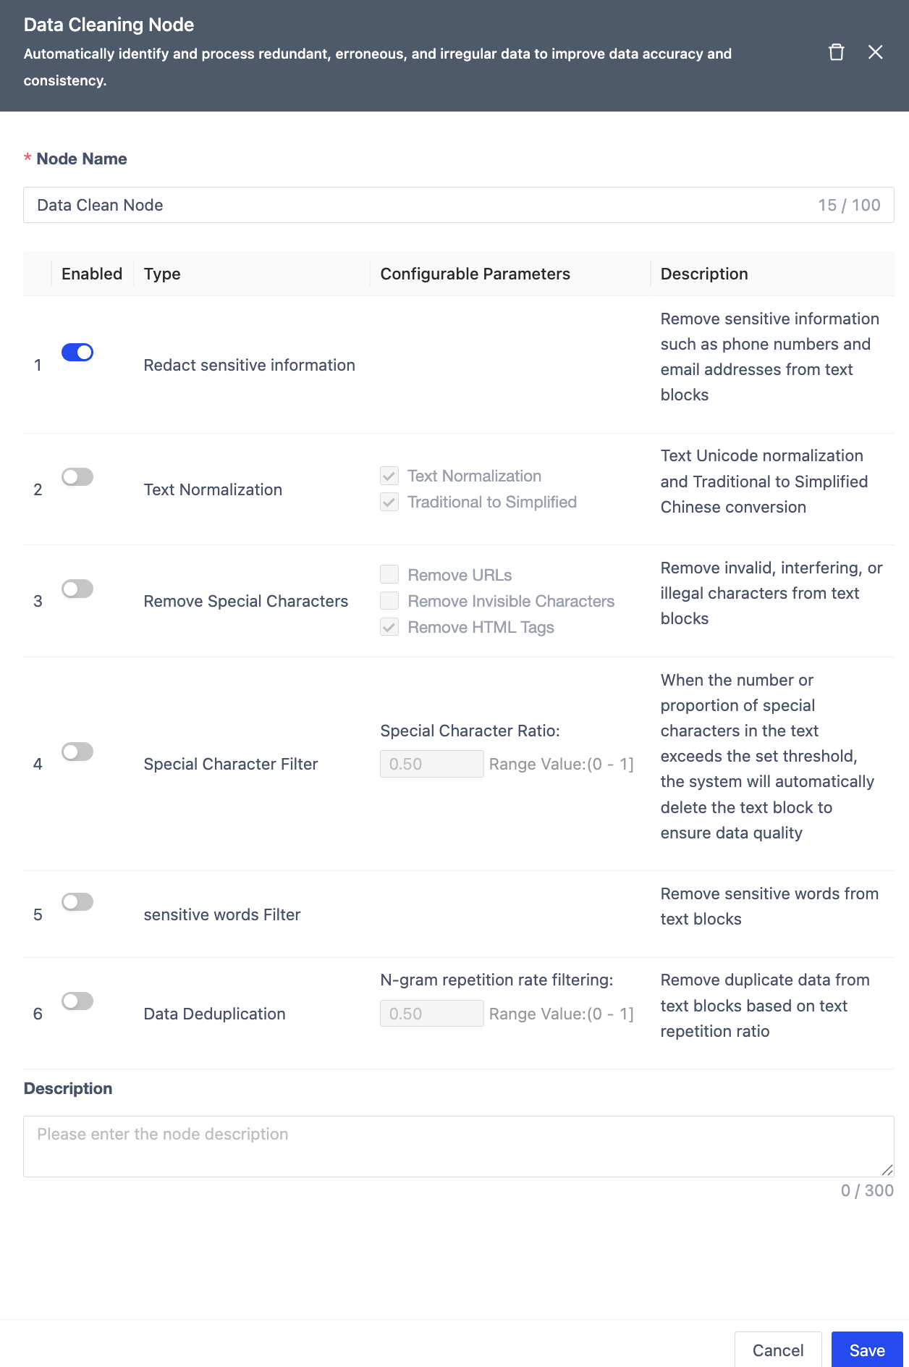Screen dimensions: 909x1367
Task: Uncheck the Traditional to Simplified checkbox
Action: point(389,502)
